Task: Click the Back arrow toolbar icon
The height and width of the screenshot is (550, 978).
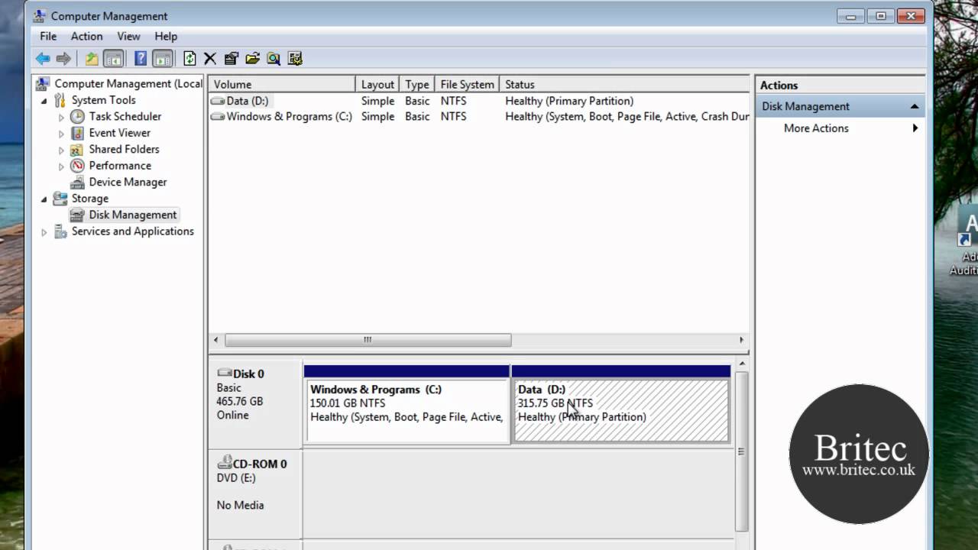Action: 43,59
